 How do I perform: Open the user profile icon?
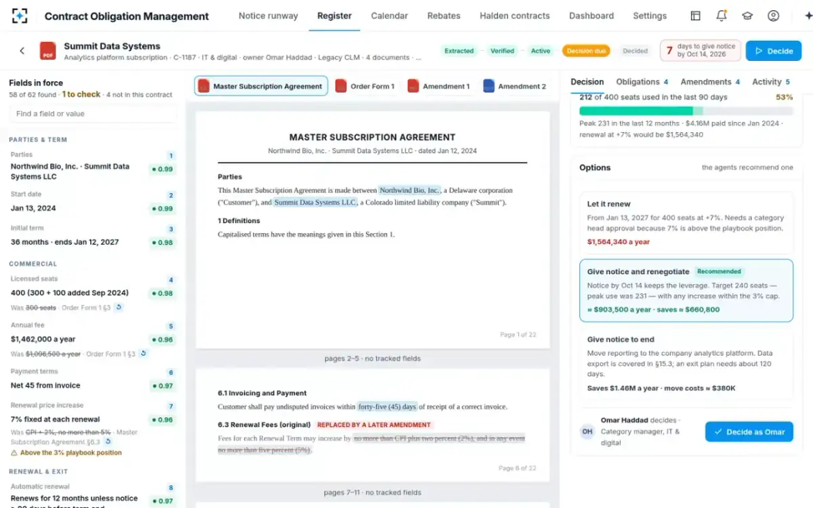click(773, 16)
